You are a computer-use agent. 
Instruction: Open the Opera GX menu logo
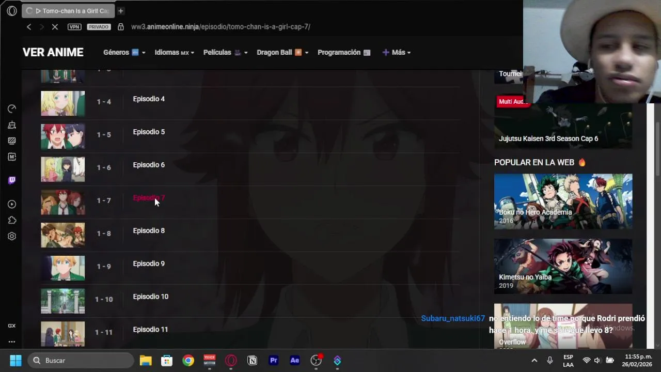[11, 11]
